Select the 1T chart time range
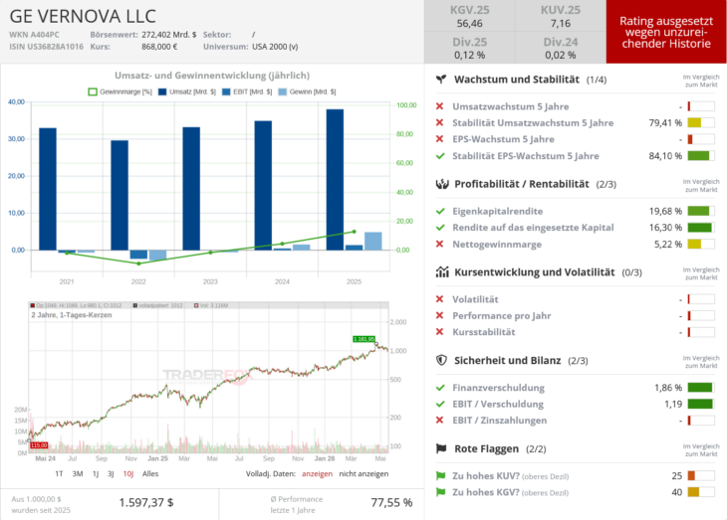This screenshot has height=520, width=727. [59, 473]
